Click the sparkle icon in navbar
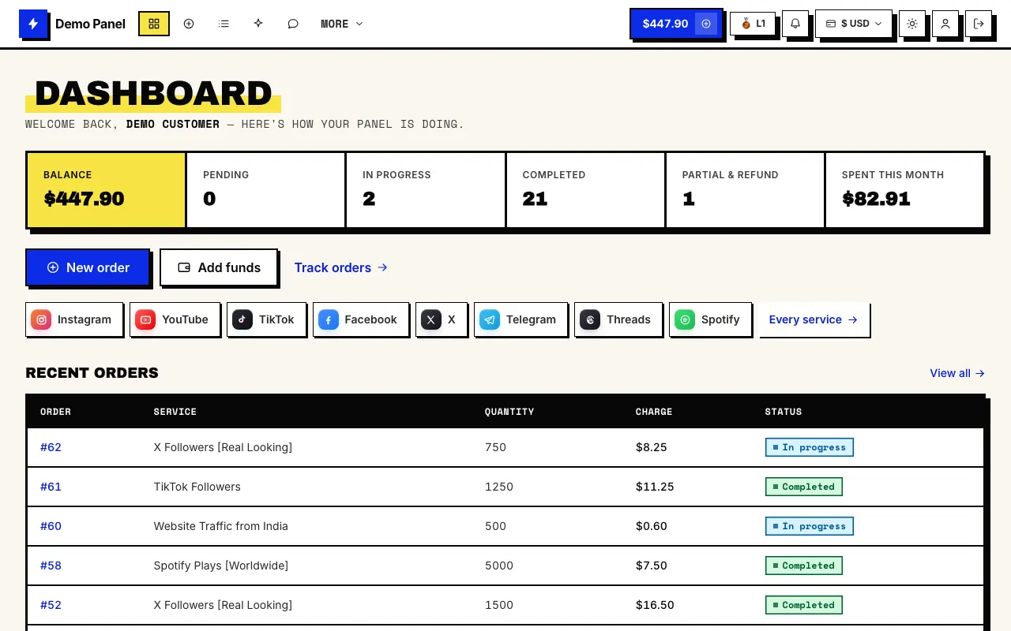1011x631 pixels. coord(258,24)
